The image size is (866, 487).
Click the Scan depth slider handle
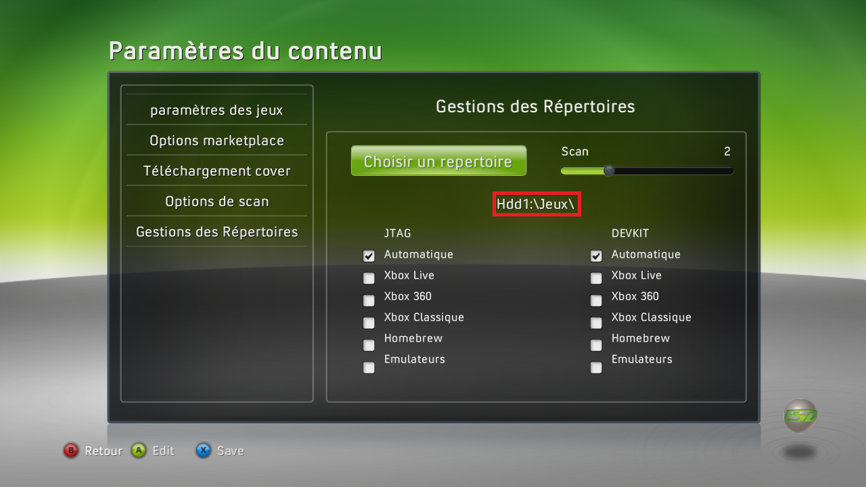point(609,170)
